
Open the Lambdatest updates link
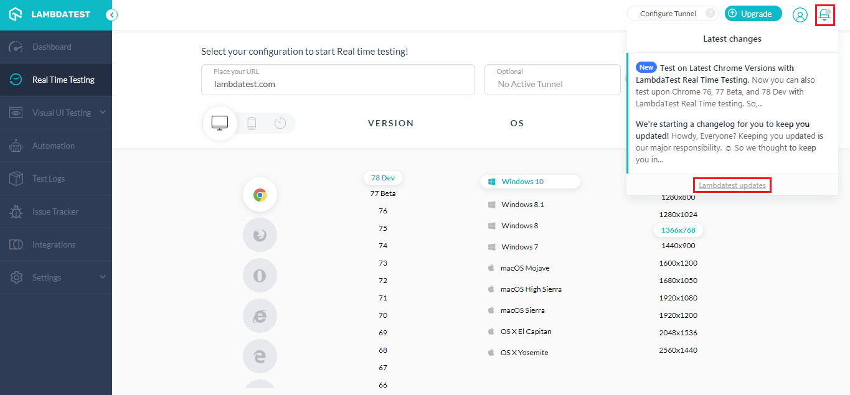point(732,185)
